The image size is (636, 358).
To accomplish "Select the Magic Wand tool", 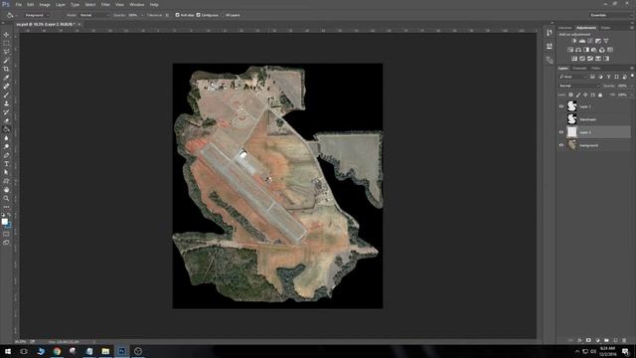I will tap(6, 61).
